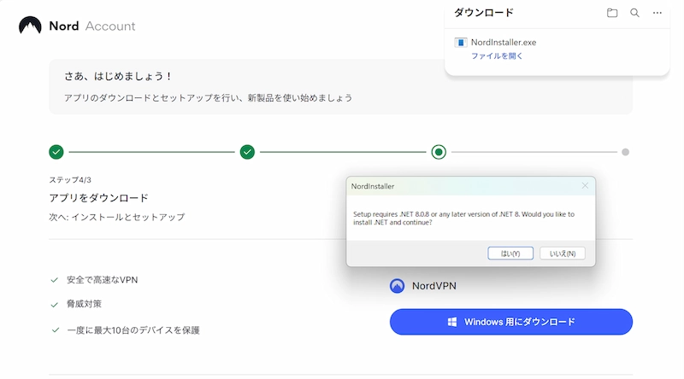Click the Nord Account header text
This screenshot has height=379, width=684.
(x=92, y=26)
